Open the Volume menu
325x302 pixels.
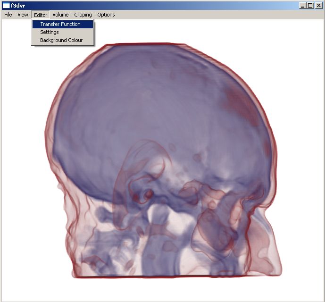(60, 15)
